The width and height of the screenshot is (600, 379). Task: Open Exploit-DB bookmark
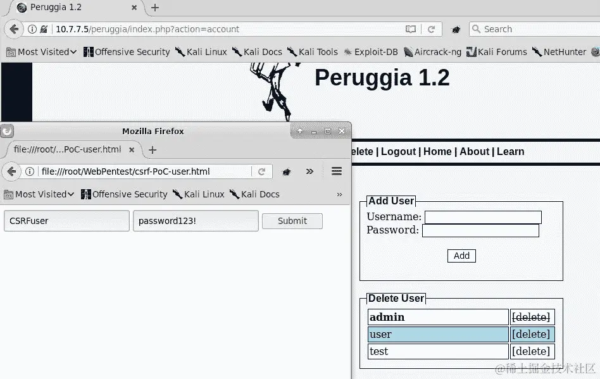(x=370, y=52)
